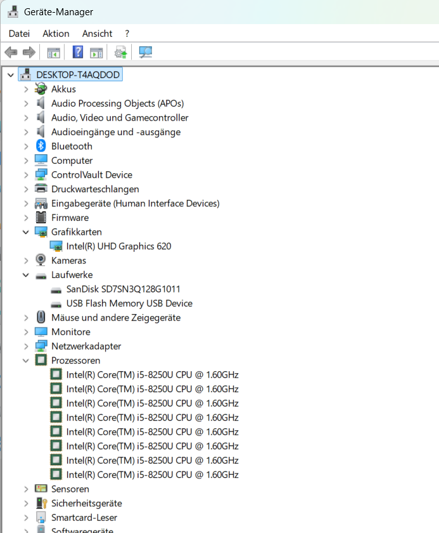Click the Prozessoren chip icon
The image size is (439, 533).
[41, 360]
